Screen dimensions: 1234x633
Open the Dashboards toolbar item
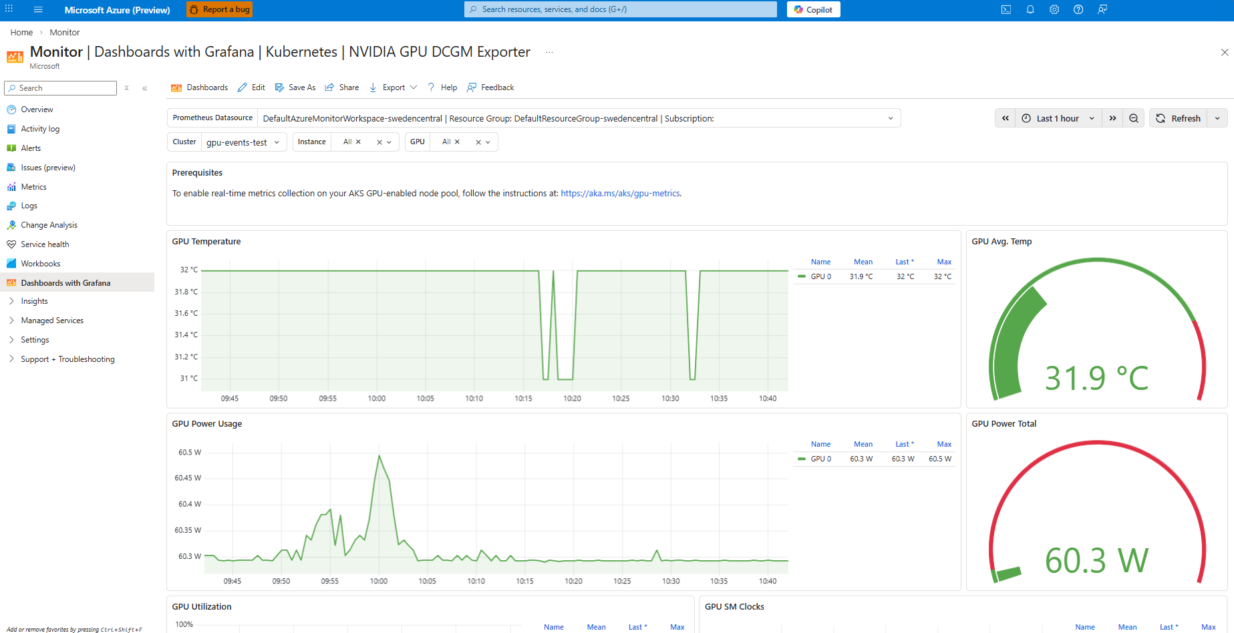[200, 87]
